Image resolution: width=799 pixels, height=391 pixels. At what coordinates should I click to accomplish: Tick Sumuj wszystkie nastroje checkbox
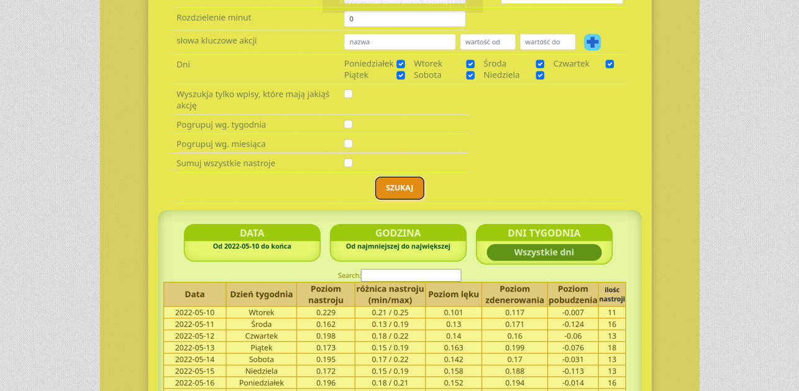point(349,163)
